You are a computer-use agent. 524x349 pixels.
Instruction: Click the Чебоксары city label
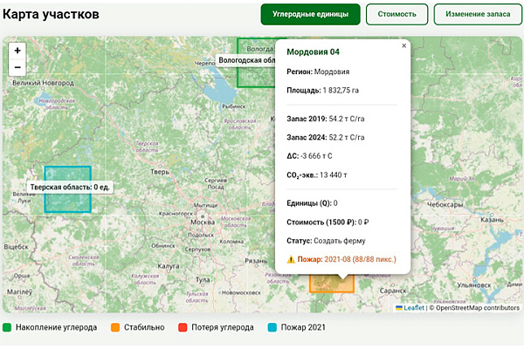[445, 205]
